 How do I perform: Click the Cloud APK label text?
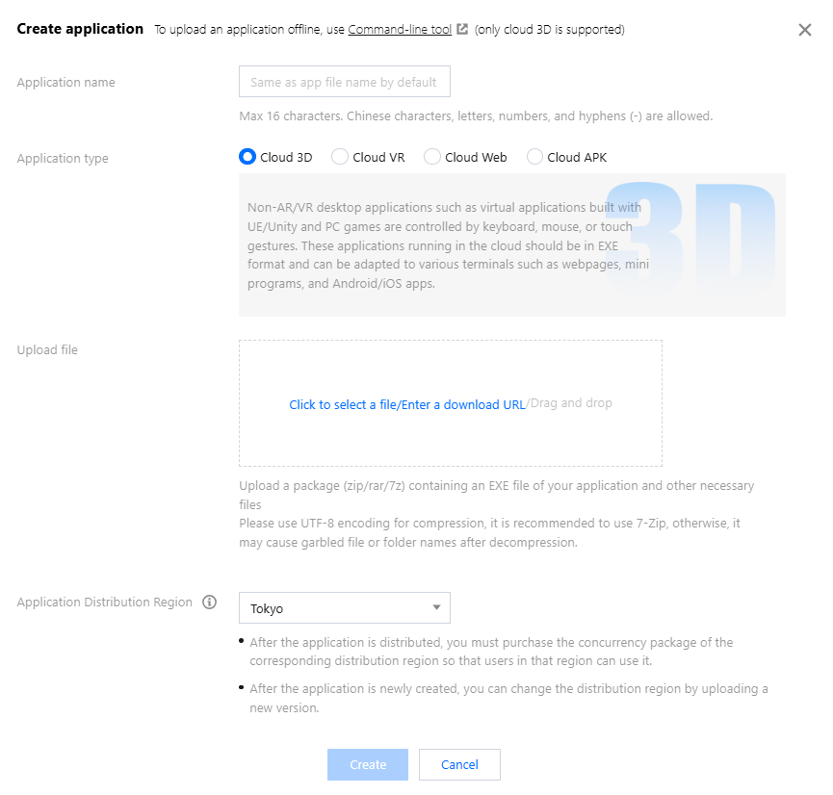tap(577, 158)
